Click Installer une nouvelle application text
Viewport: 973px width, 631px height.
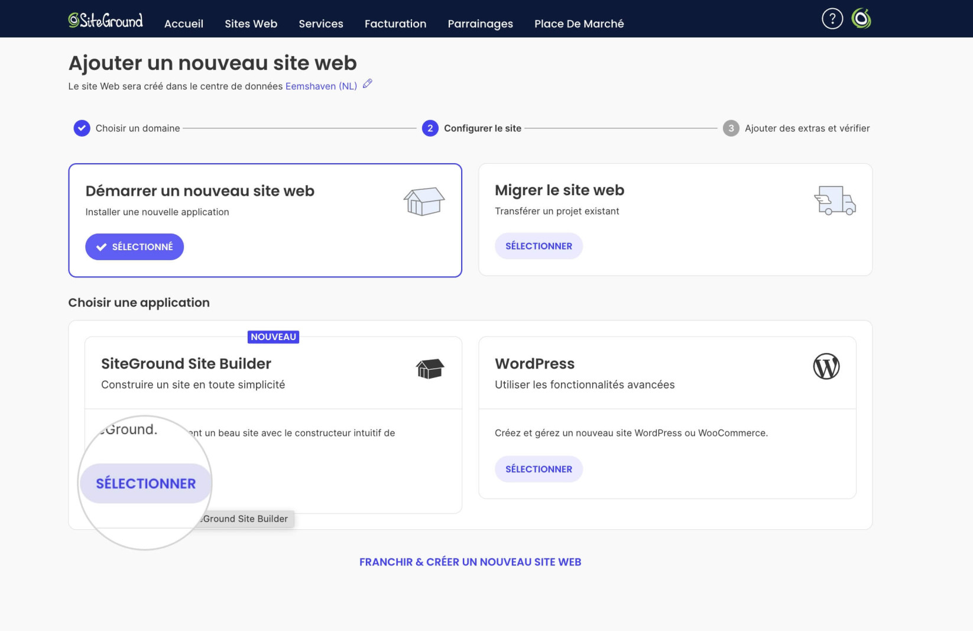point(157,212)
